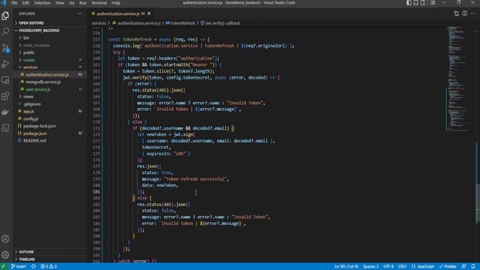Change JavaScript language mode in status bar
This screenshot has width=480, height=270.
[x=423, y=266]
